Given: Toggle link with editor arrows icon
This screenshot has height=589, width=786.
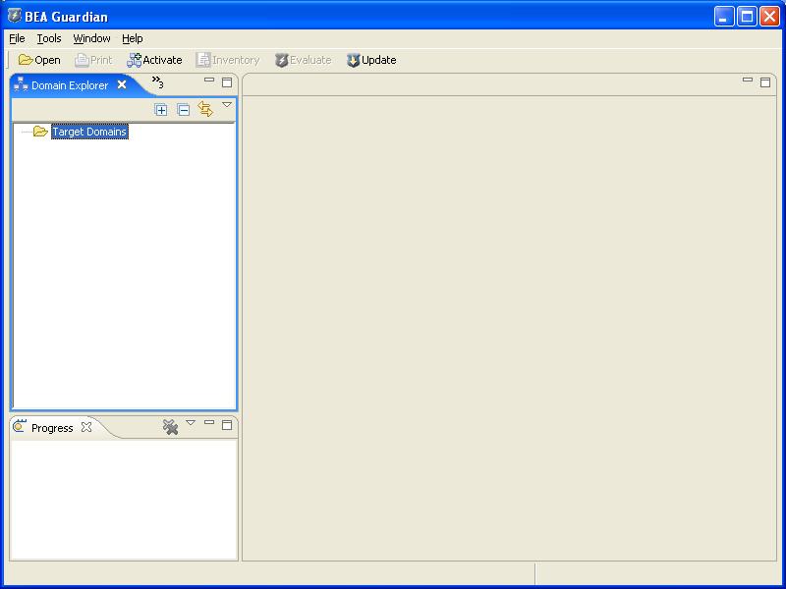Looking at the screenshot, I should tap(205, 109).
